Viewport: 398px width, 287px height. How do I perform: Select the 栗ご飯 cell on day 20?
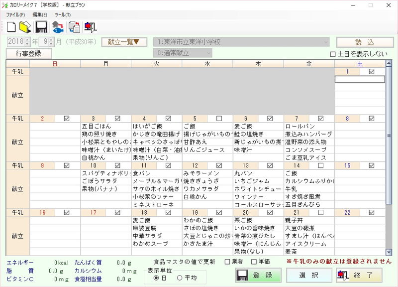pos(258,220)
